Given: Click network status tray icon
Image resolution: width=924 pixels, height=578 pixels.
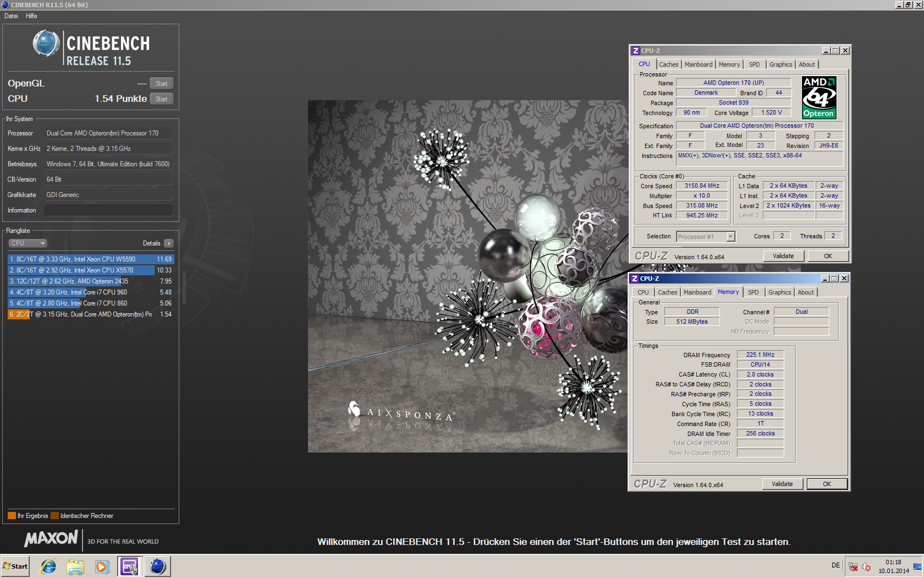Looking at the screenshot, I should (x=853, y=566).
